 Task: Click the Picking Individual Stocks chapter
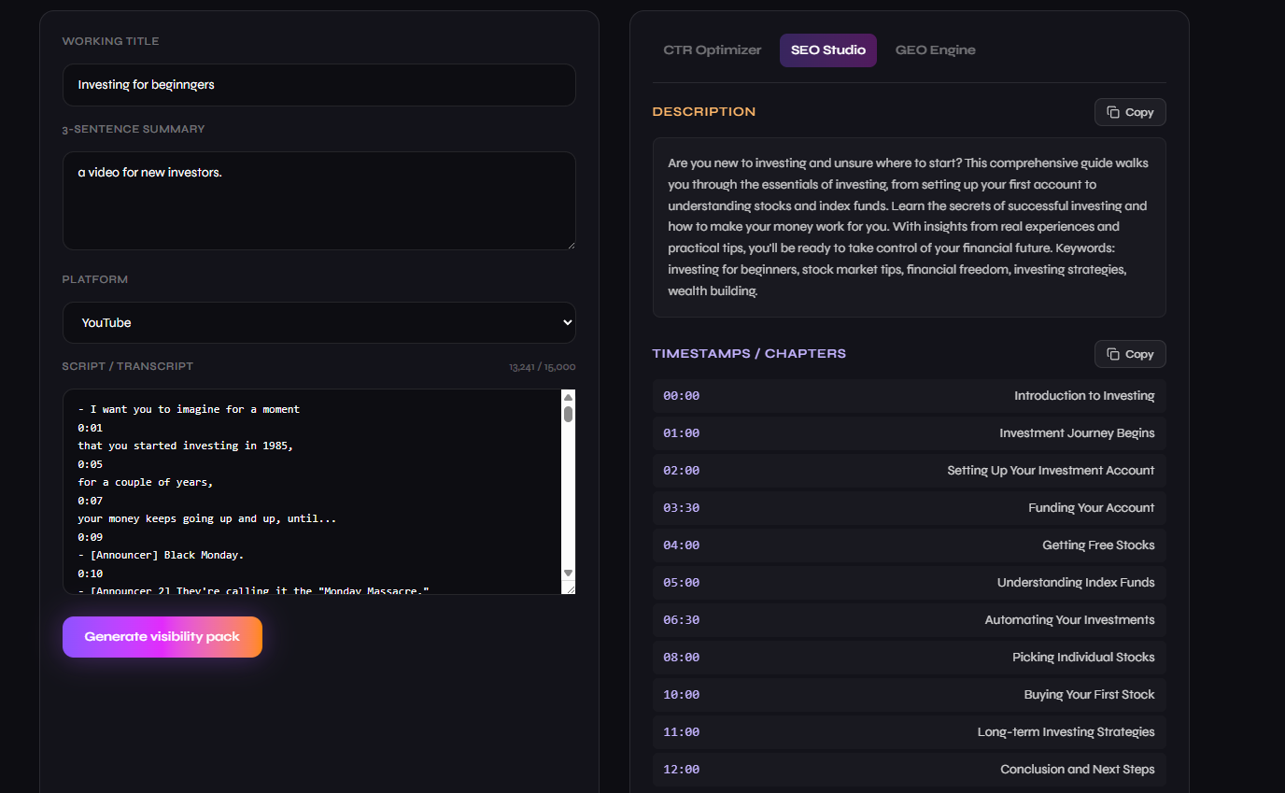[x=910, y=658]
